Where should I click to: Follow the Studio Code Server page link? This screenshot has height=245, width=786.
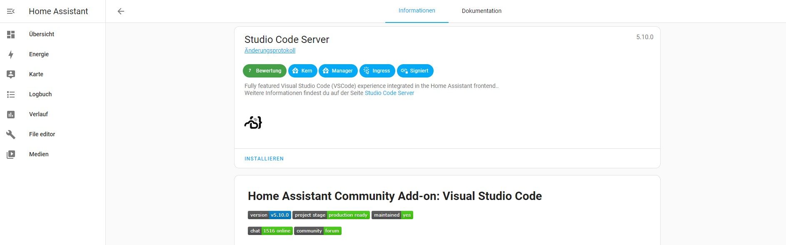[389, 93]
